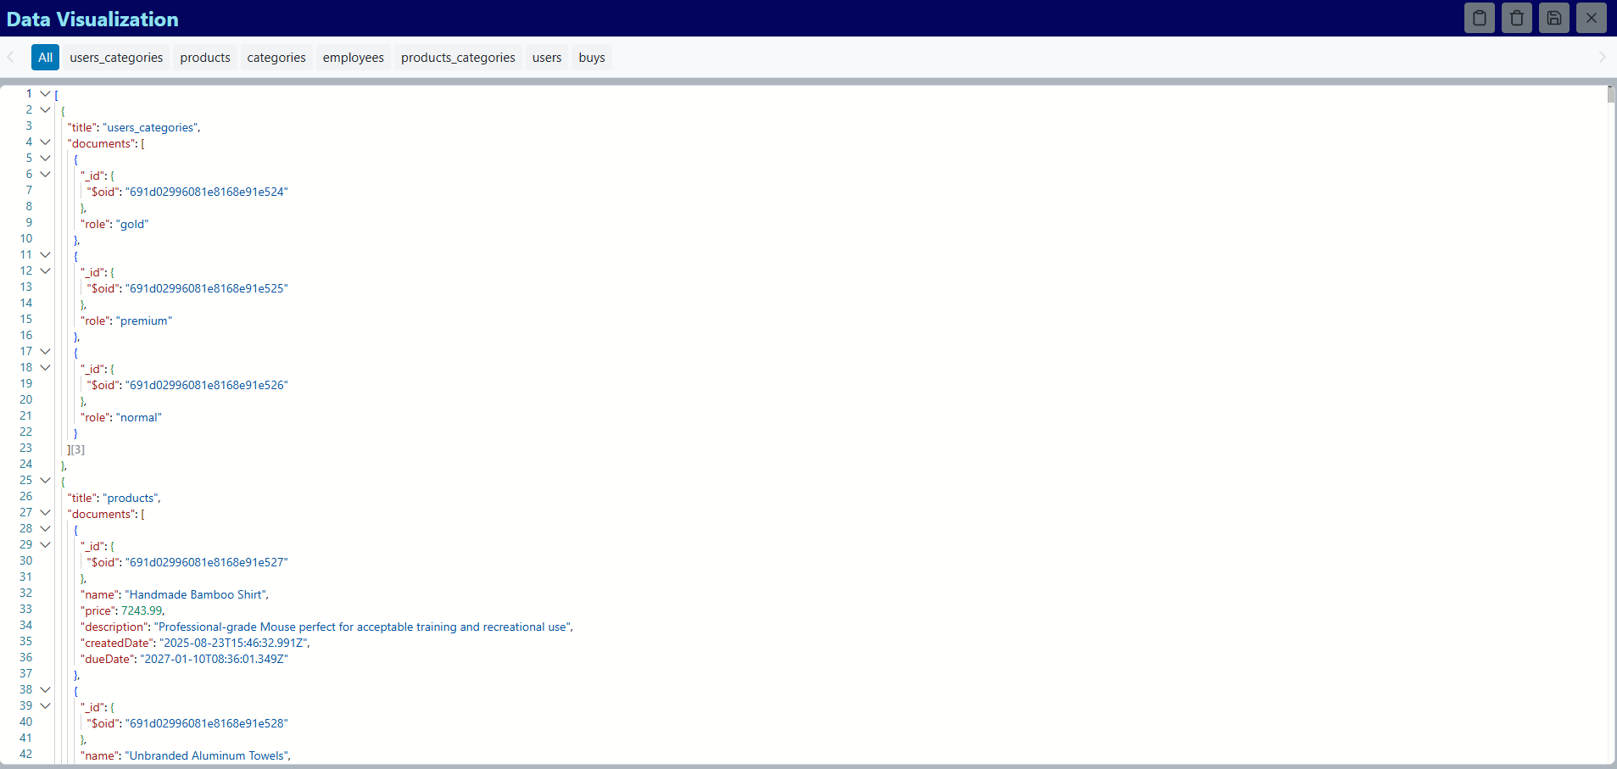Close the Data Visualization panel with X

click(1592, 18)
